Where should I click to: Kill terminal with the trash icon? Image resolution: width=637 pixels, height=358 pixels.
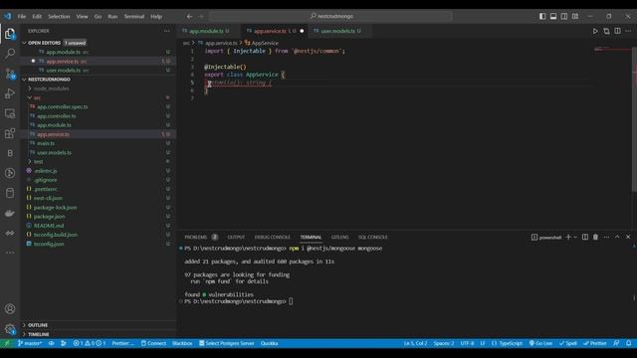coord(595,237)
